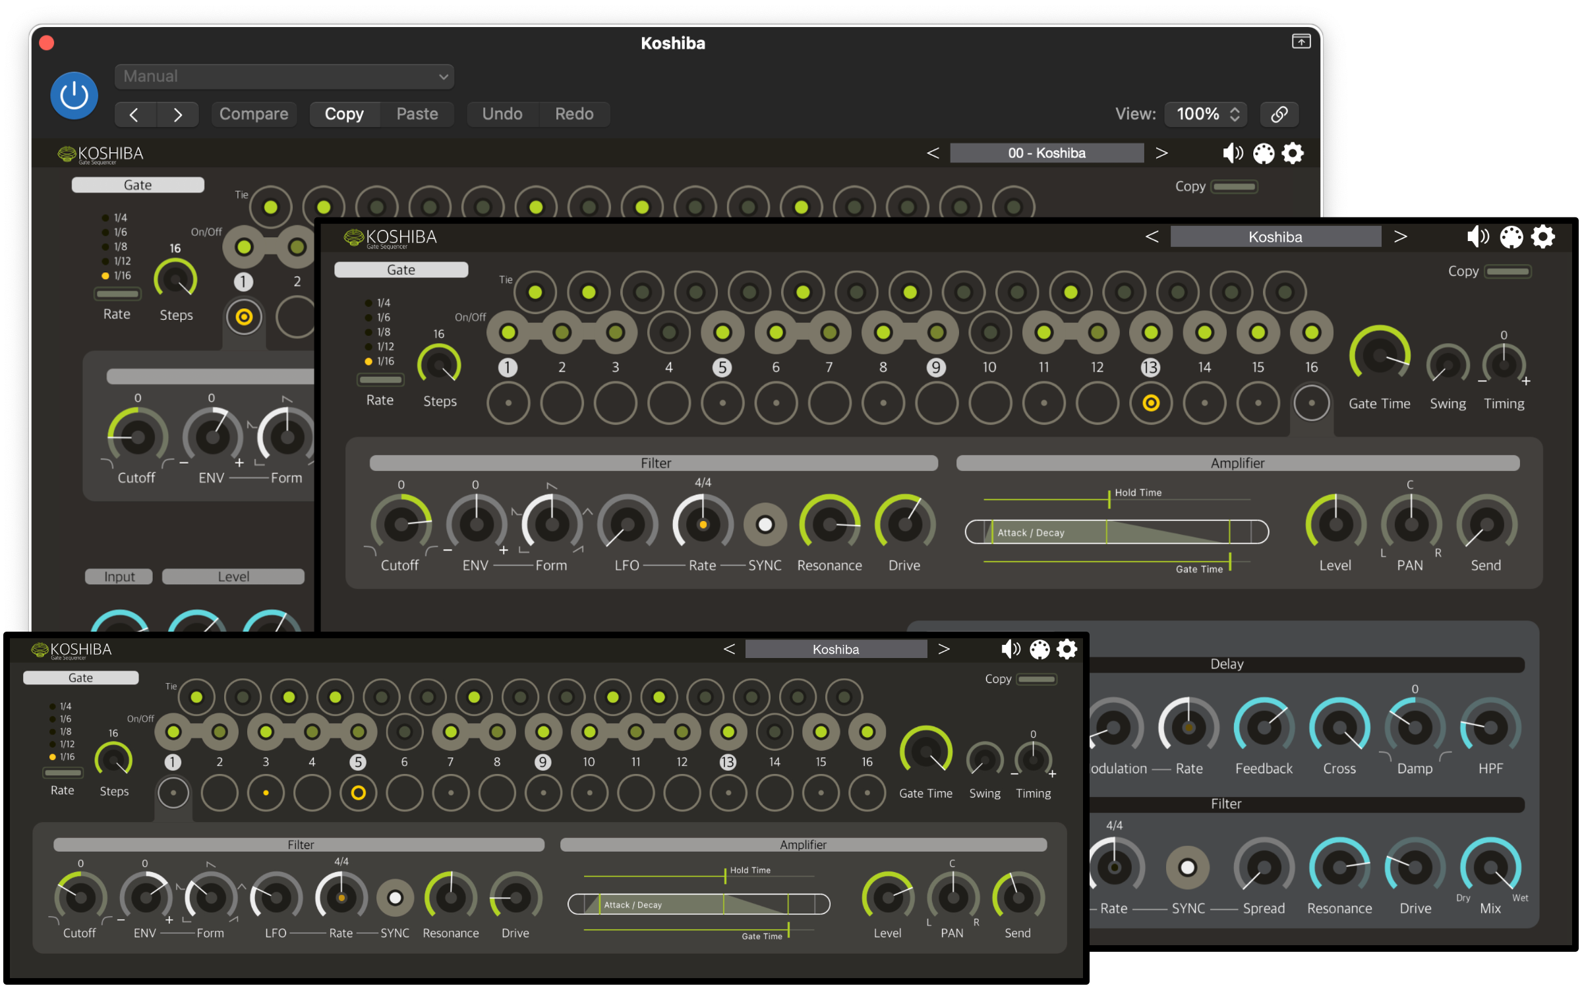Select next preset arrow beside 00 - Koshiba

1161,153
